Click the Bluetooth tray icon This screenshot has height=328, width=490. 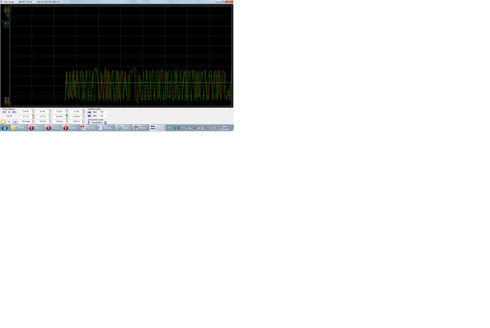178,128
